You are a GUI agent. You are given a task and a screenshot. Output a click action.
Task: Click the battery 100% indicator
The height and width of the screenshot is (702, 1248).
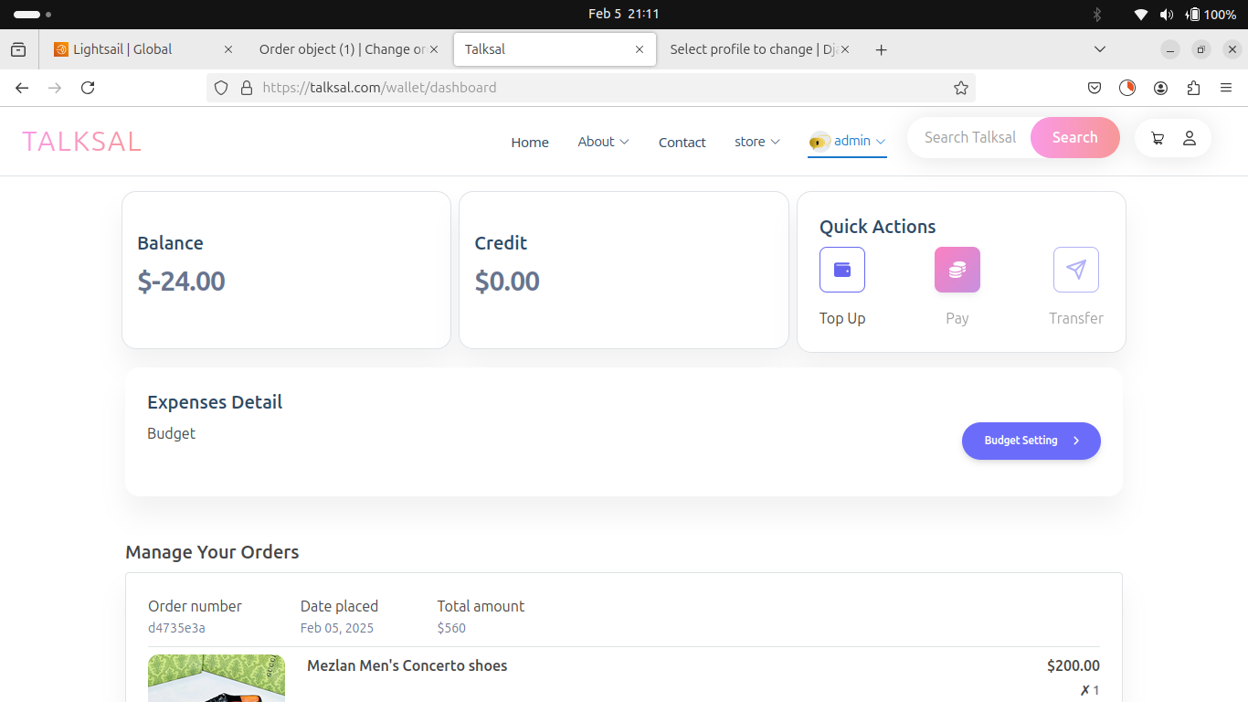[x=1211, y=14]
